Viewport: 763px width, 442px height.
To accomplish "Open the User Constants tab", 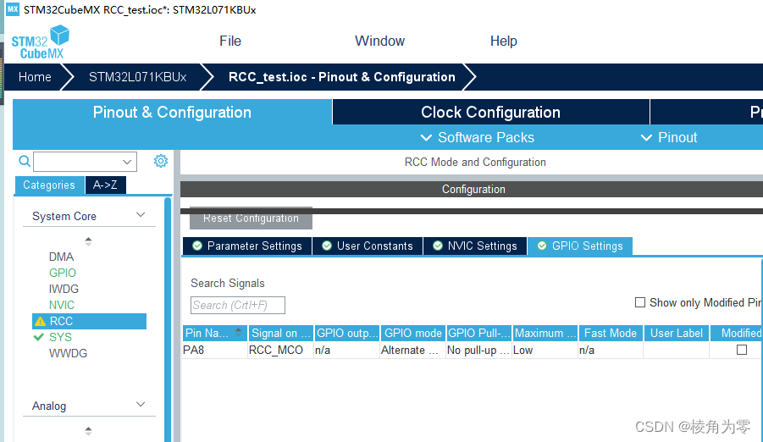I will coord(368,246).
